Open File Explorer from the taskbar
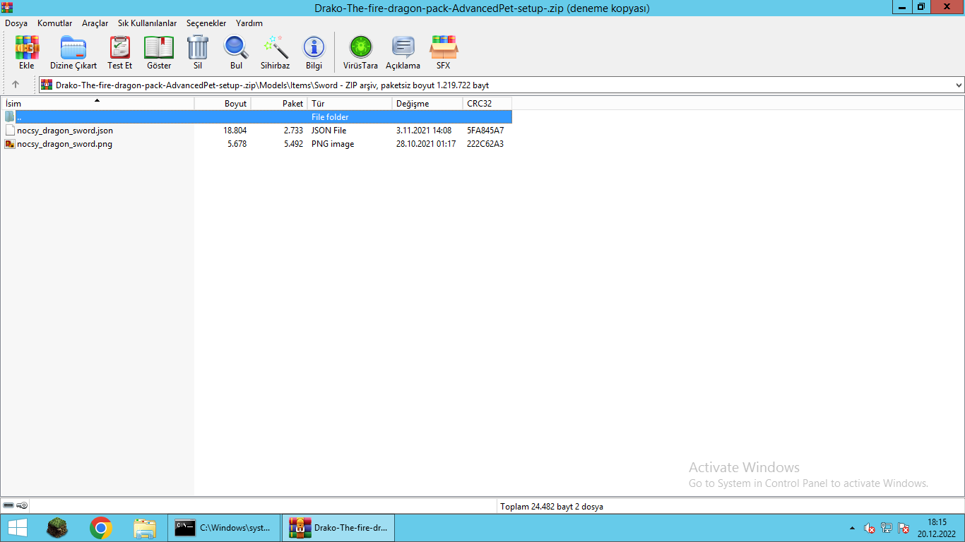This screenshot has height=542, width=965. [x=145, y=528]
